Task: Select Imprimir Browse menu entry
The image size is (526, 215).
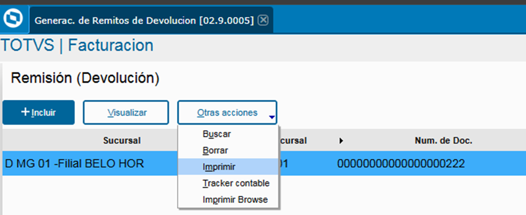Action: tap(228, 200)
